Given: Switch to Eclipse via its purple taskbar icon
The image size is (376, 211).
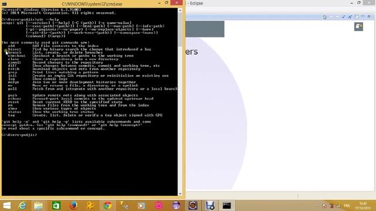Looking at the screenshot, I should pyautogui.click(x=176, y=206).
